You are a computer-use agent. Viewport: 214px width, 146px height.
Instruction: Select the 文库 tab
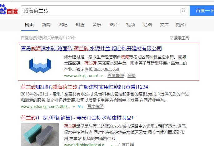pyautogui.click(x=164, y=25)
